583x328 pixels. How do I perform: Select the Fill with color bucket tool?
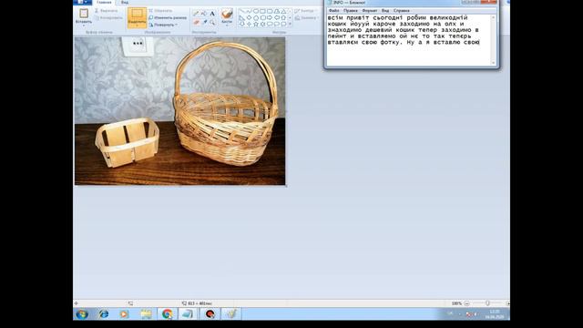click(204, 14)
